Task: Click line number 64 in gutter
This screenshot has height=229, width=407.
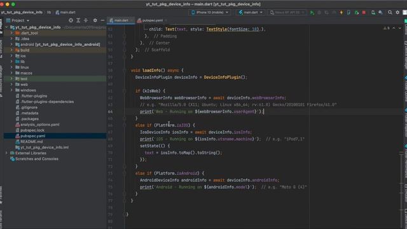Action: 110,112
